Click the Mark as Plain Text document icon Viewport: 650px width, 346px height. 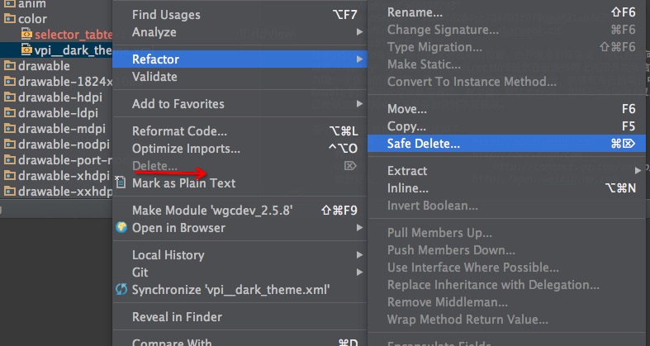tap(121, 182)
